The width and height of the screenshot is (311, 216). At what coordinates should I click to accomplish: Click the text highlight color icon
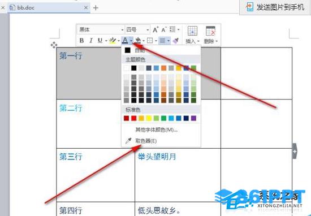pyautogui.click(x=113, y=41)
